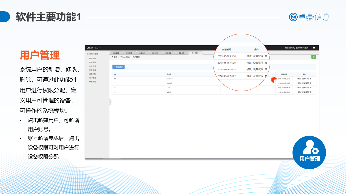This screenshot has width=346, height=194.
Task: Switch to the 我的桌面 tab
Action: pyautogui.click(x=116, y=53)
